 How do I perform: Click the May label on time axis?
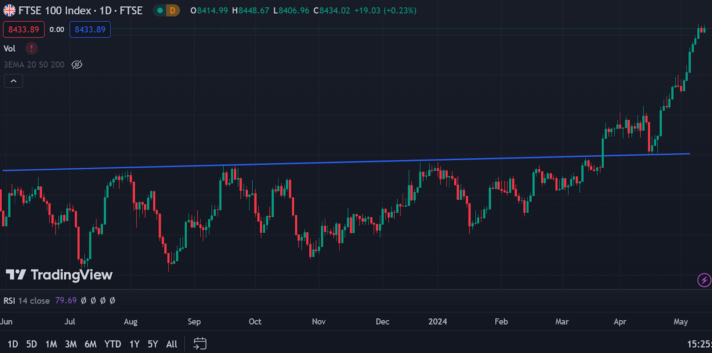click(681, 321)
